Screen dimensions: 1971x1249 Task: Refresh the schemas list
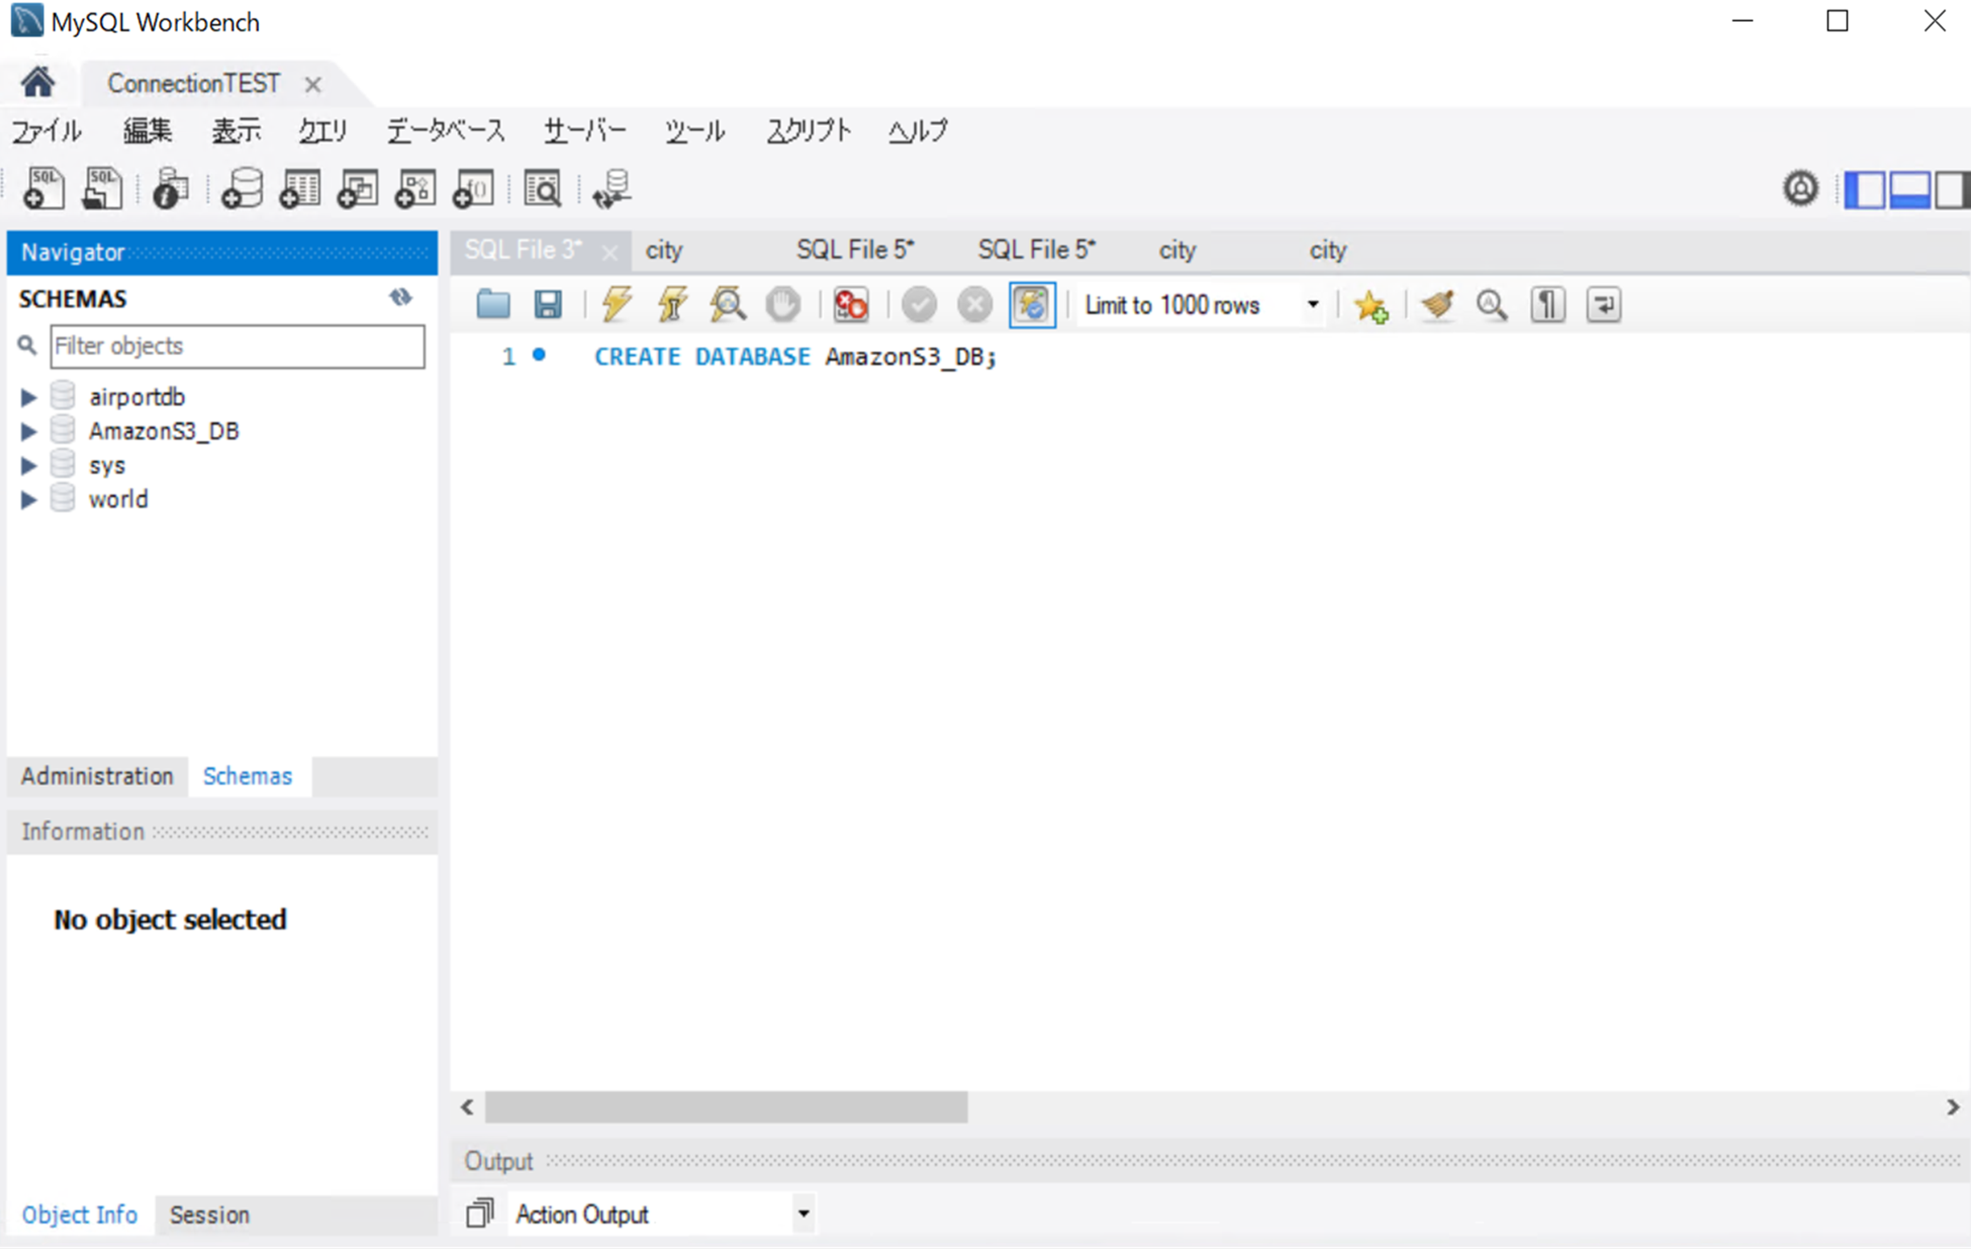coord(400,298)
